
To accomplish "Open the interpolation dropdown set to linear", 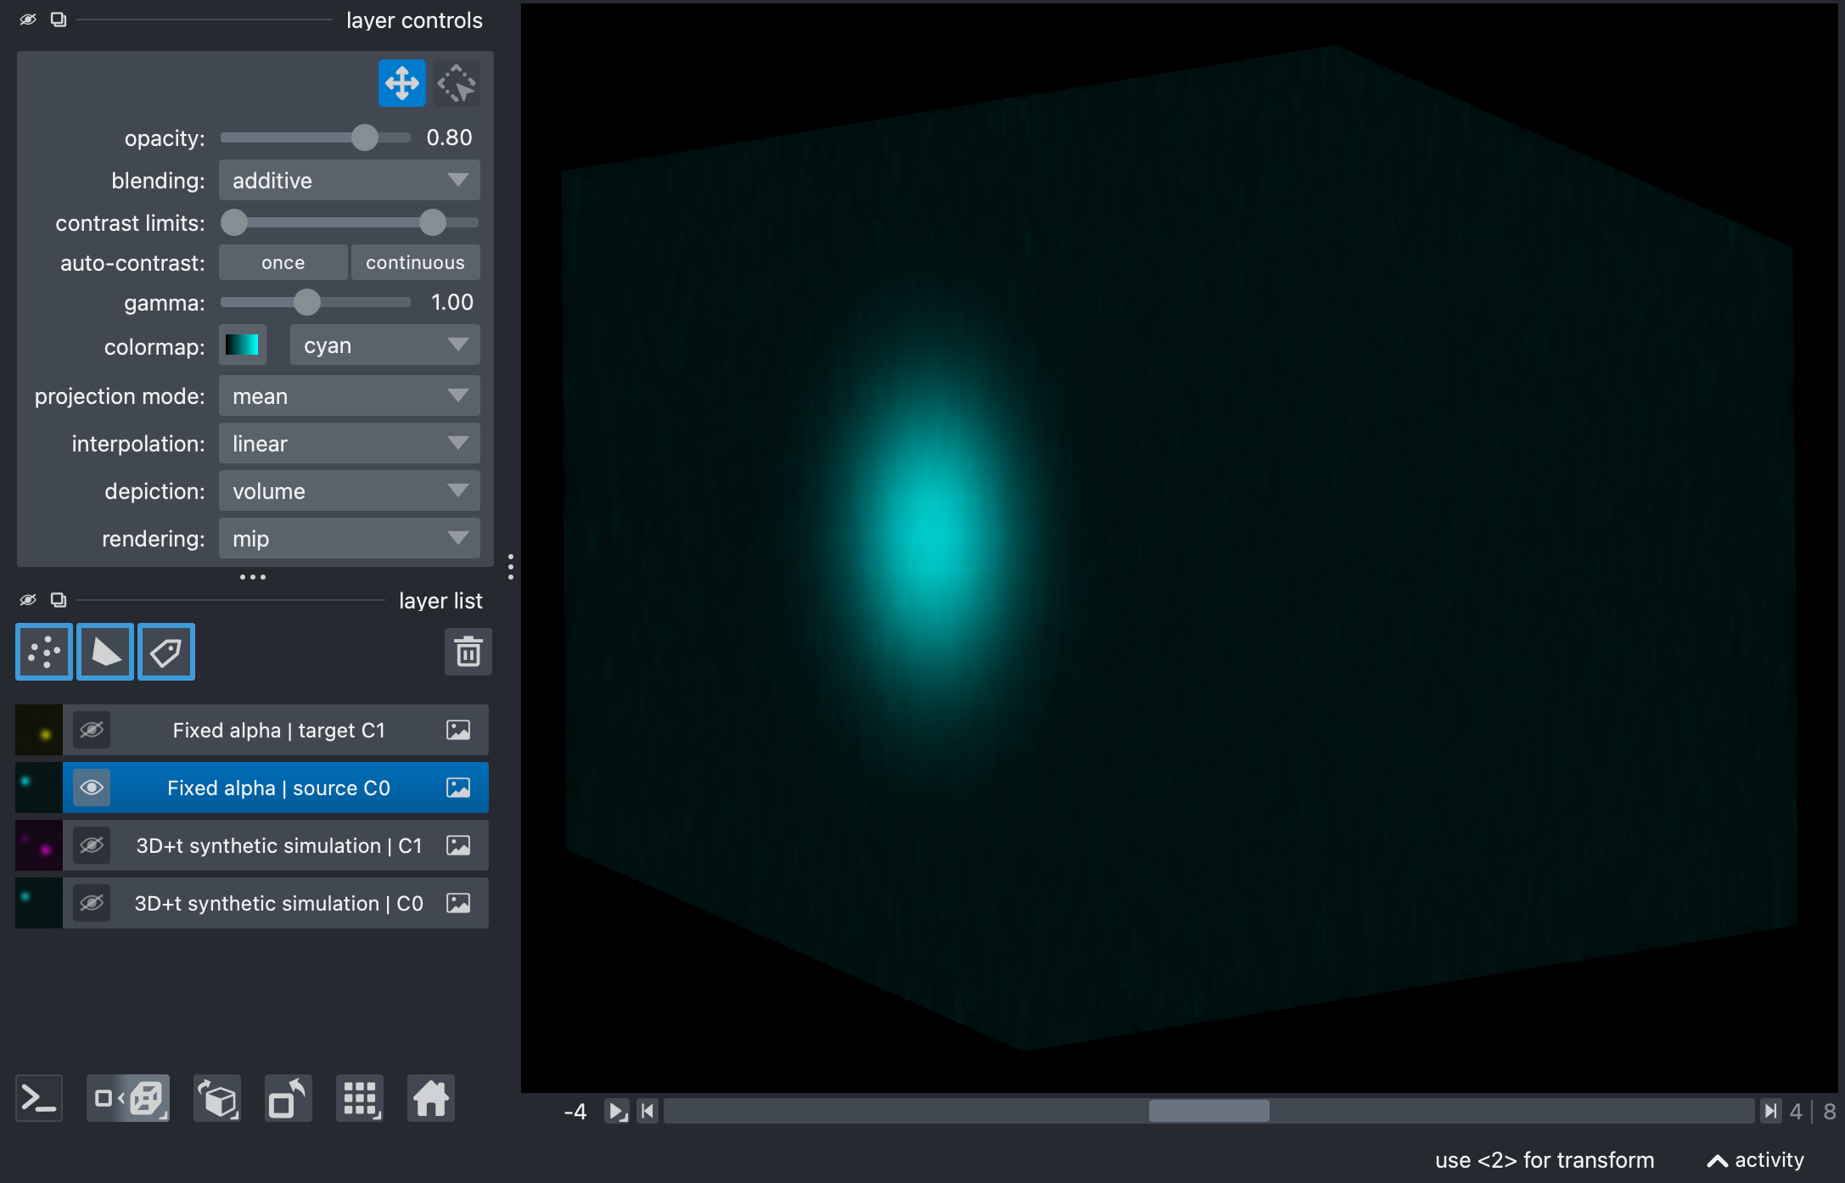I will 350,443.
